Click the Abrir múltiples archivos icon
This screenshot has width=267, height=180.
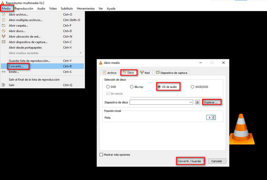3,20
